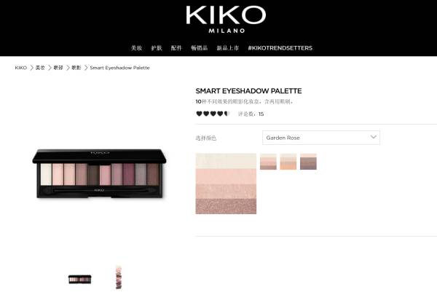Open the 护肤 menu item
The image size is (437, 303).
(x=157, y=48)
